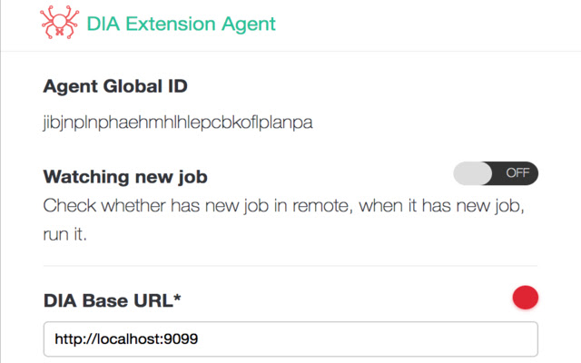
Task: Focus the DIA Base URL input field
Action: [290, 339]
